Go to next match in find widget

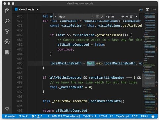pyautogui.click(x=127, y=17)
